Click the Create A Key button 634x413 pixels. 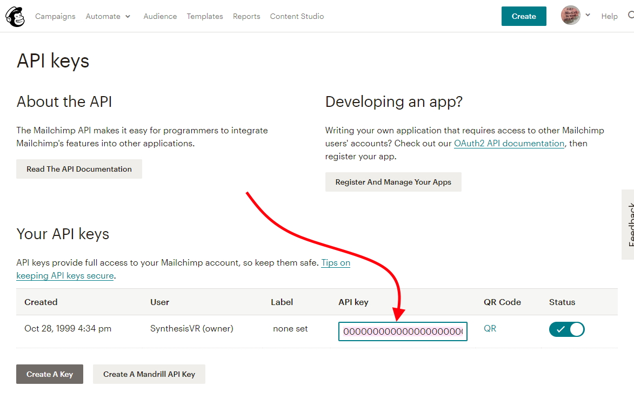pyautogui.click(x=50, y=374)
